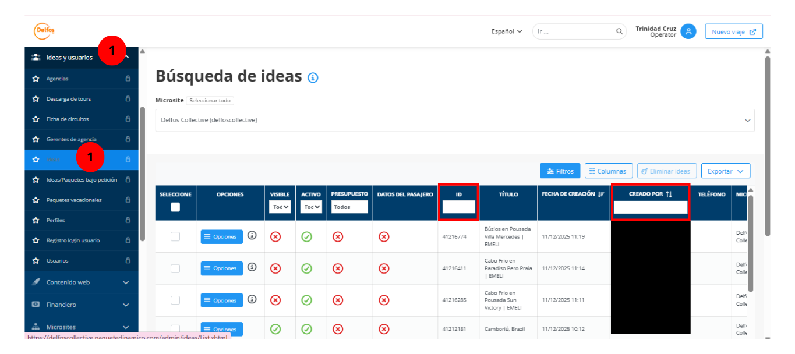The image size is (795, 354).
Task: Click the star icon next to Agencias
Action: pyautogui.click(x=36, y=79)
